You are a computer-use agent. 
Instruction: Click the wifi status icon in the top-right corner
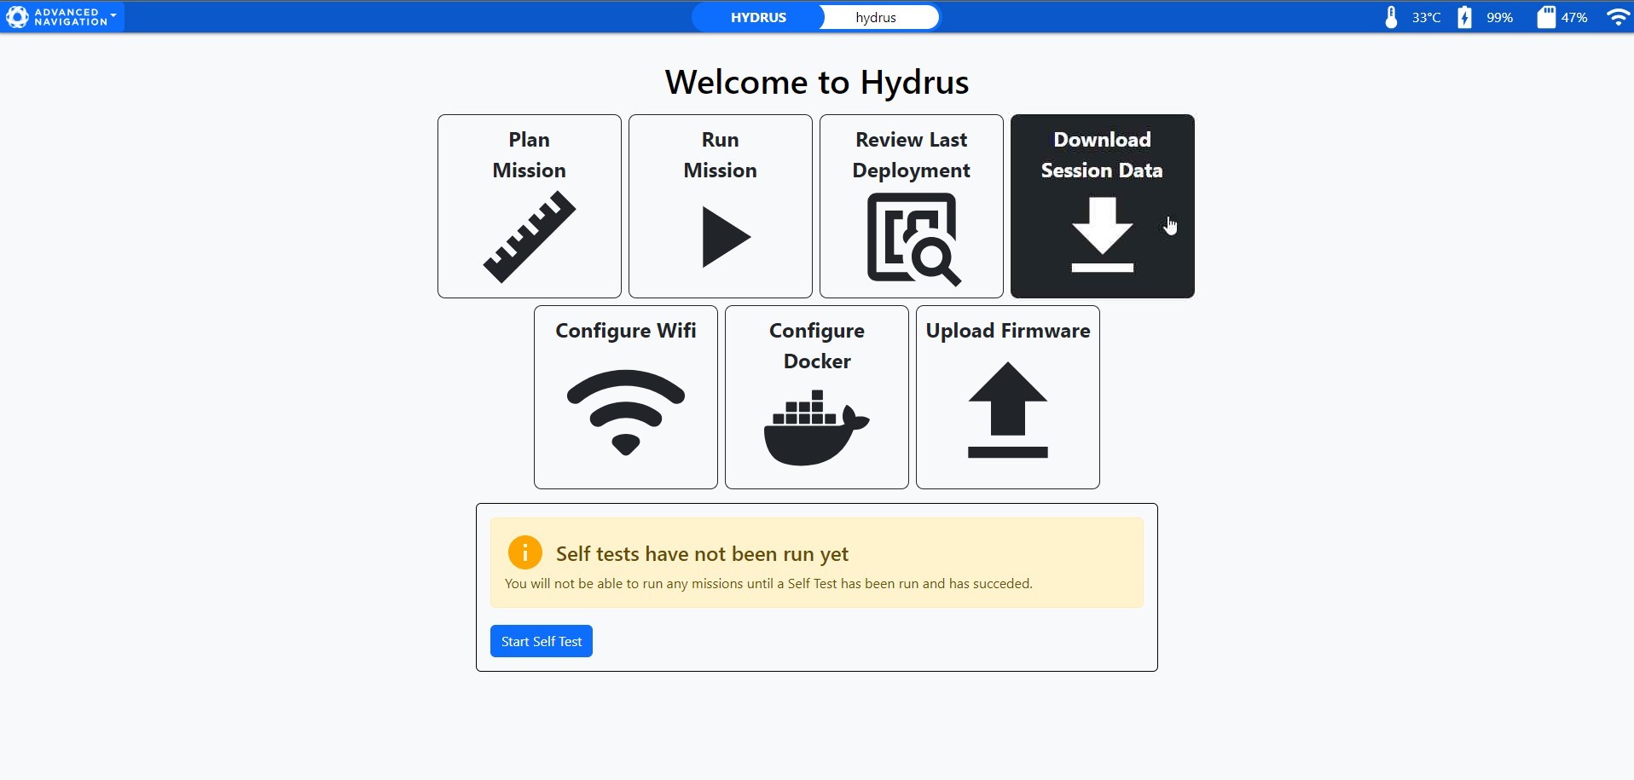point(1618,18)
